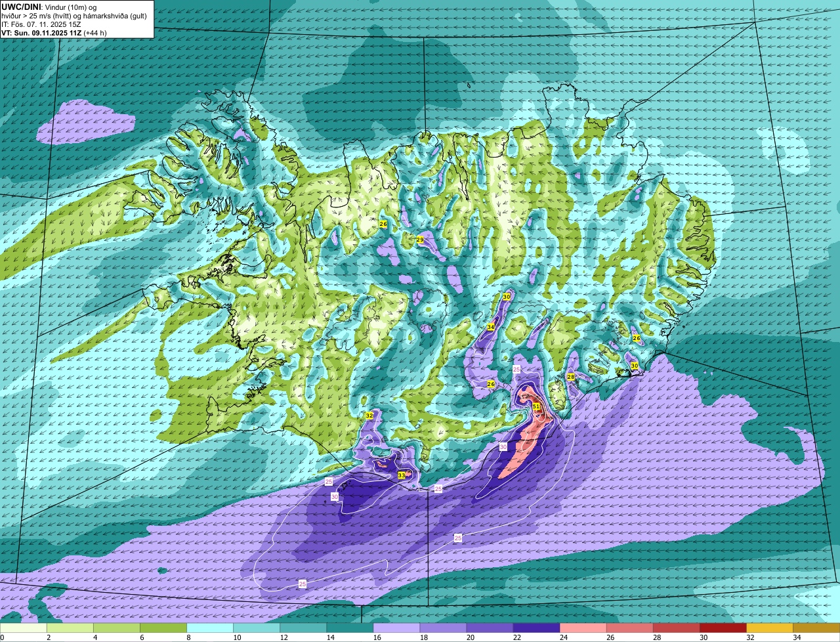Click the 6–8 m/s olive green legend swatch

(x=163, y=628)
